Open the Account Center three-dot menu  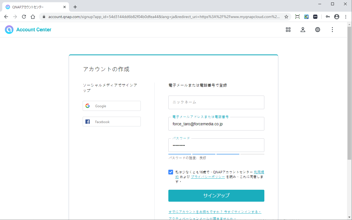[x=332, y=30]
